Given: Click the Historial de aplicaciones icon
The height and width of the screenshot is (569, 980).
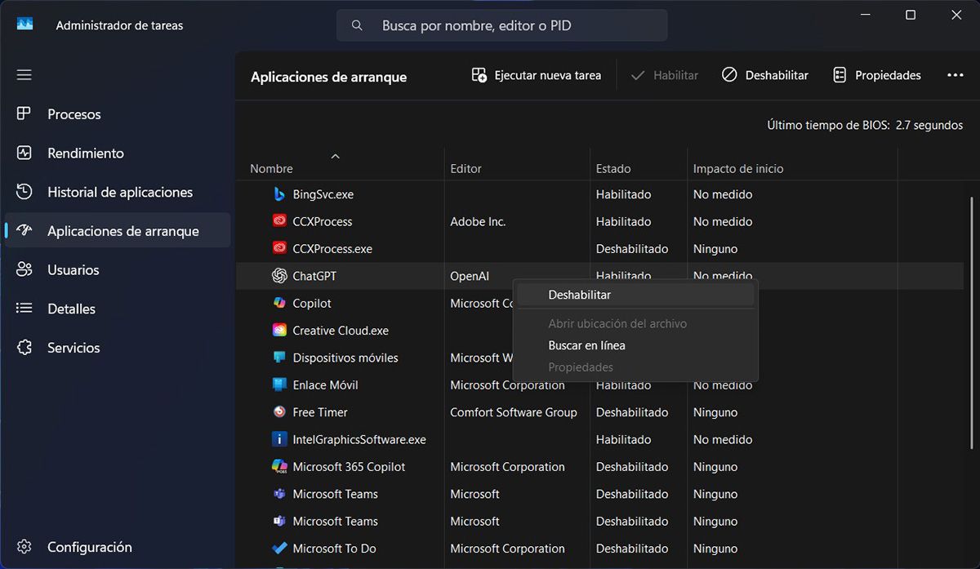Looking at the screenshot, I should [24, 192].
